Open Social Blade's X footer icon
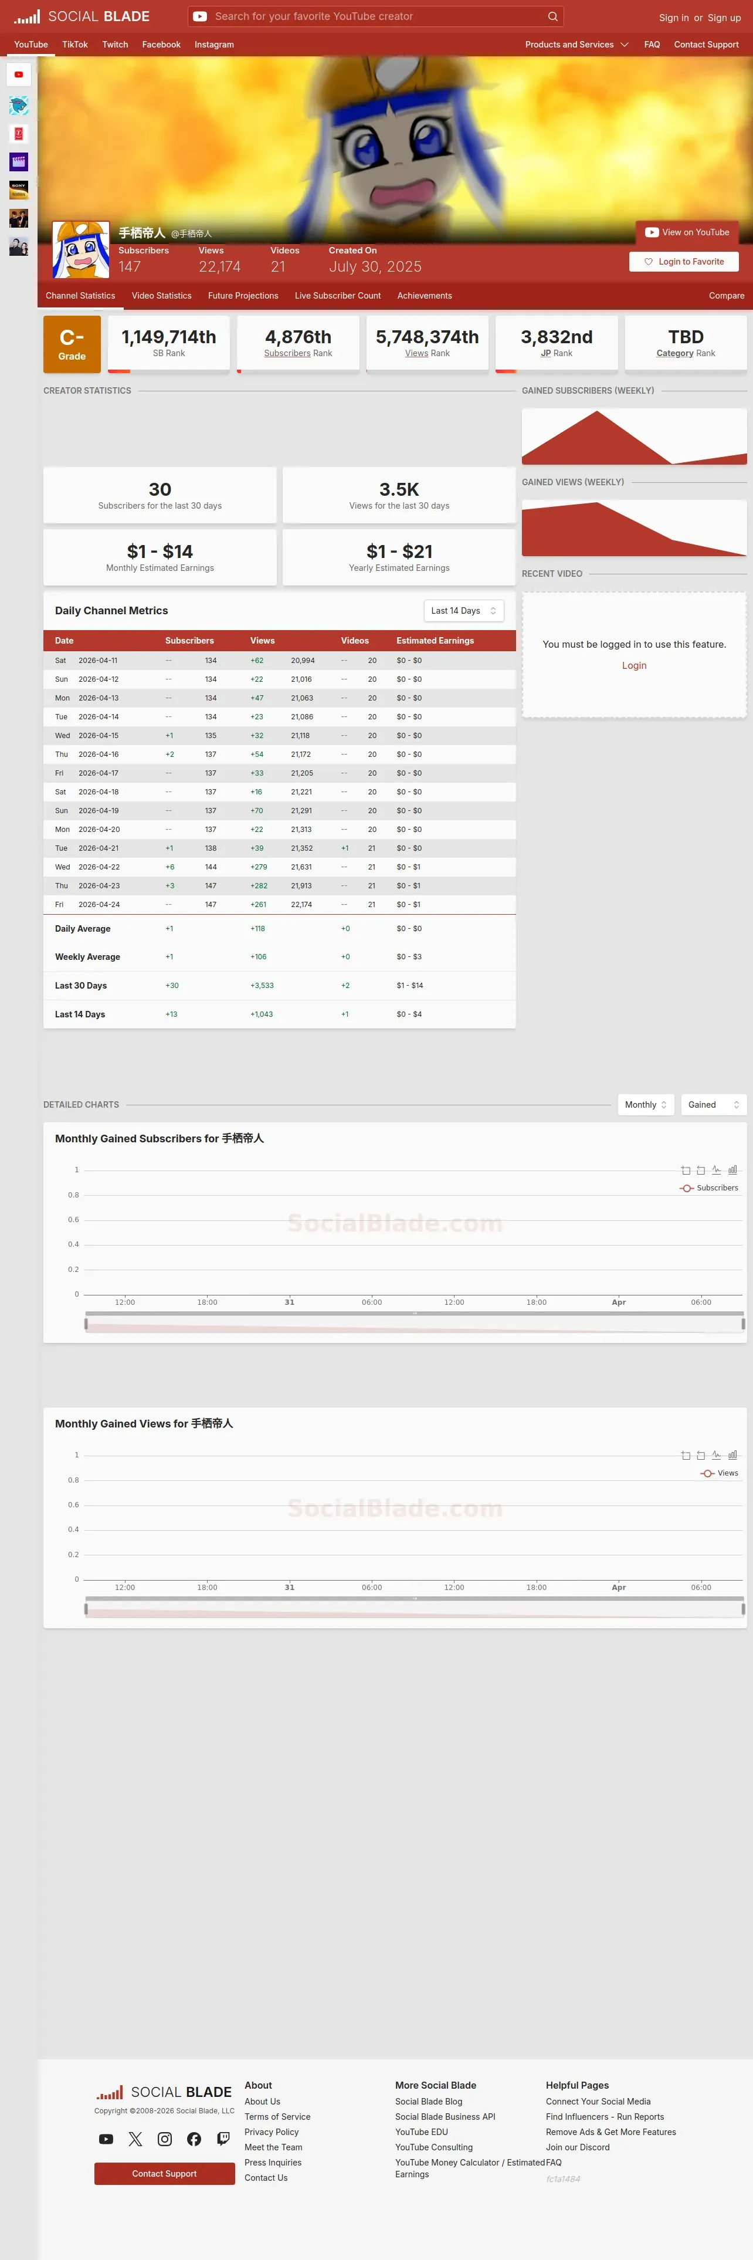This screenshot has height=2260, width=753. pyautogui.click(x=135, y=2139)
